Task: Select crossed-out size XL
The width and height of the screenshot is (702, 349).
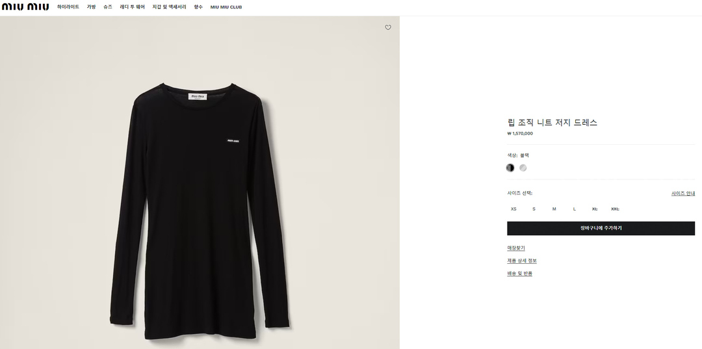Action: pyautogui.click(x=594, y=209)
